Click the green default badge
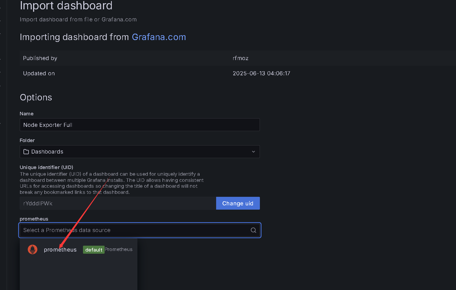 tap(94, 250)
